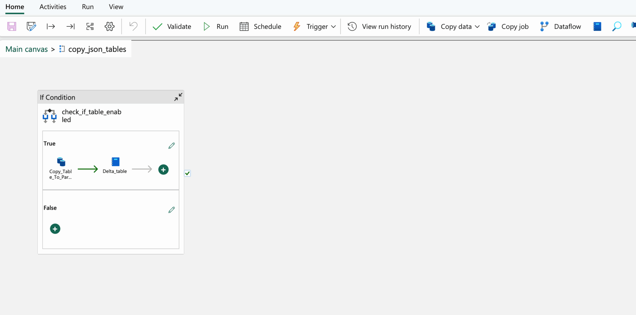This screenshot has height=315, width=636.
Task: Click the arrow-from-bar pipeline icon
Action: 51,26
